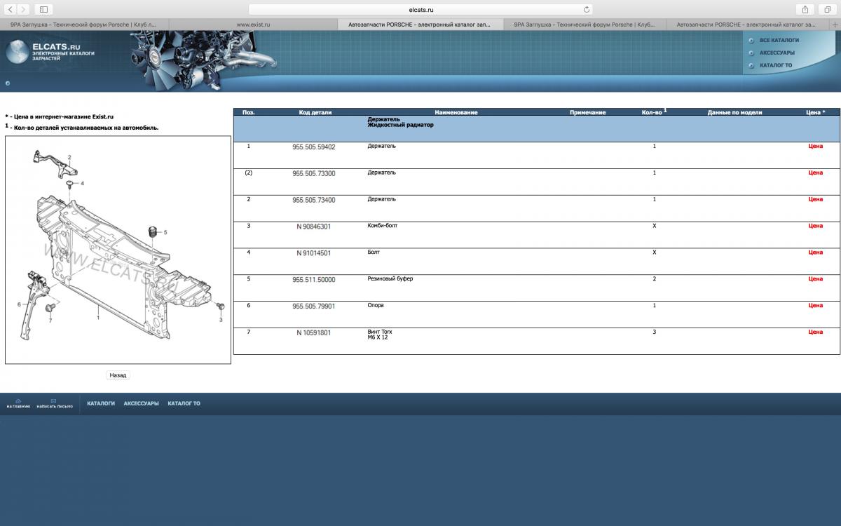Show all tabs overview icon
Viewport: 841px width, 526px height.
click(x=827, y=9)
